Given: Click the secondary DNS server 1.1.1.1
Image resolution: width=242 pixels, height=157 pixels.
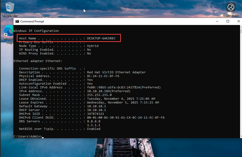Looking at the screenshot, I should coord(94,125).
